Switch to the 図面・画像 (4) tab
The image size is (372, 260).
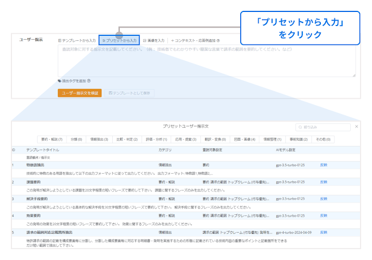coord(245,139)
